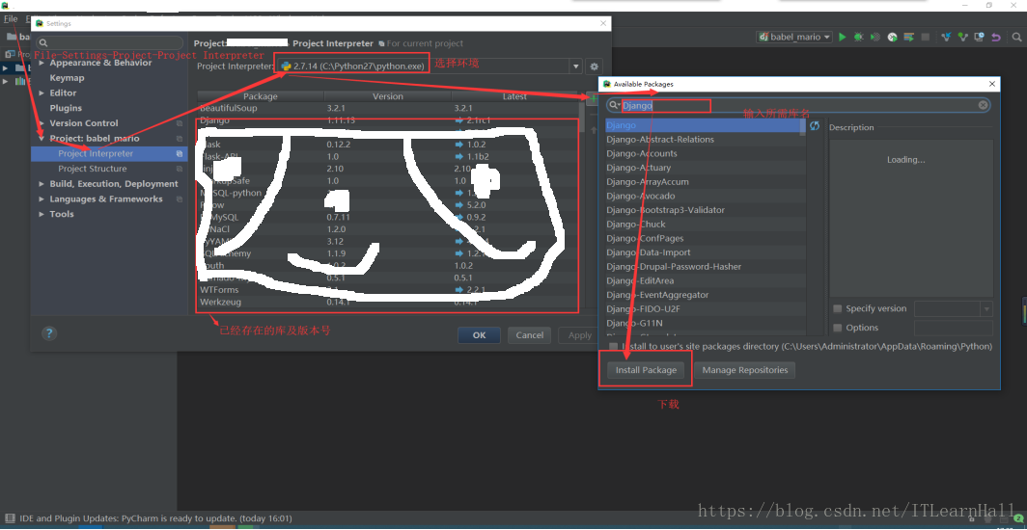The image size is (1027, 530).
Task: Collapse Project: babel_mario node
Action: pos(42,139)
